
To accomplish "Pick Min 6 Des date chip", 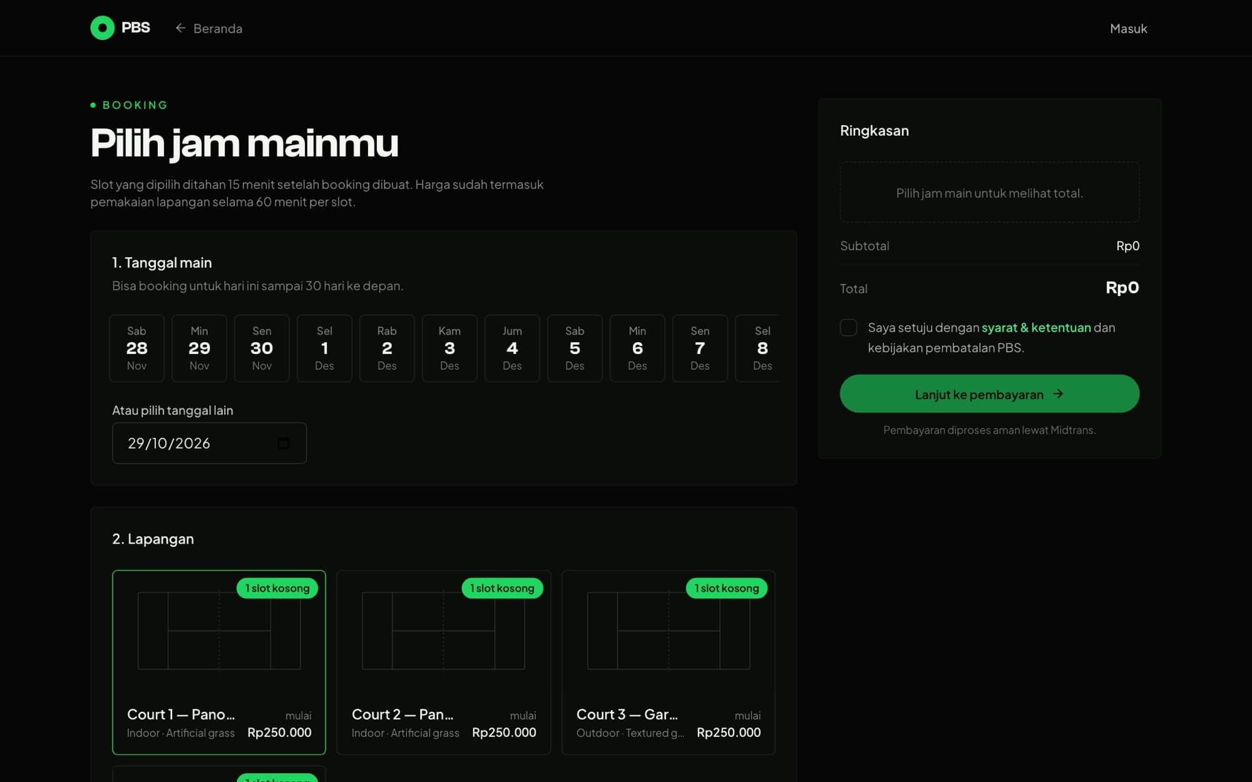I will point(637,348).
